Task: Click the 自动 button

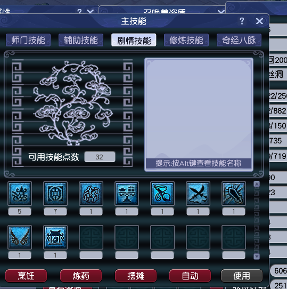Action: tap(190, 276)
